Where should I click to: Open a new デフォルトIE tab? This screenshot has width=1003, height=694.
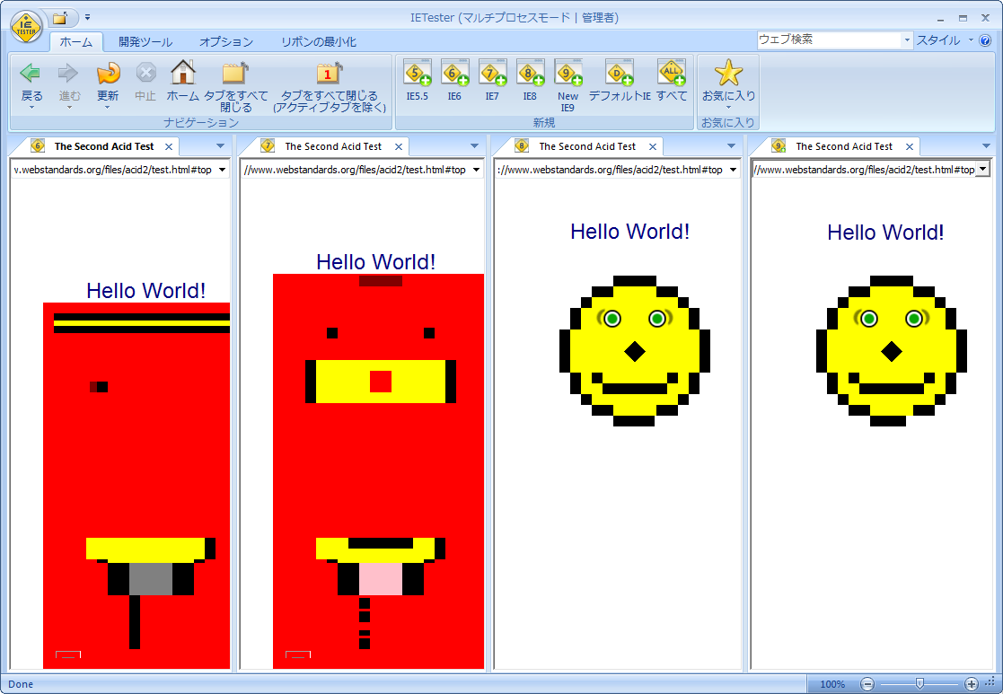tap(620, 81)
